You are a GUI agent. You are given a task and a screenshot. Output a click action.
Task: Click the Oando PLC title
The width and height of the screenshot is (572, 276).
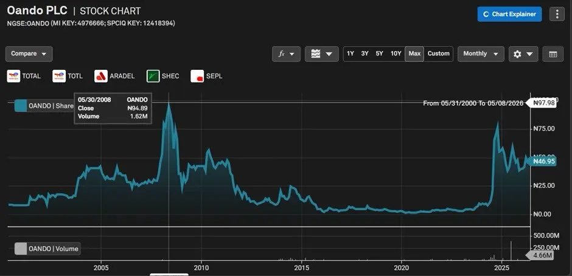[37, 10]
